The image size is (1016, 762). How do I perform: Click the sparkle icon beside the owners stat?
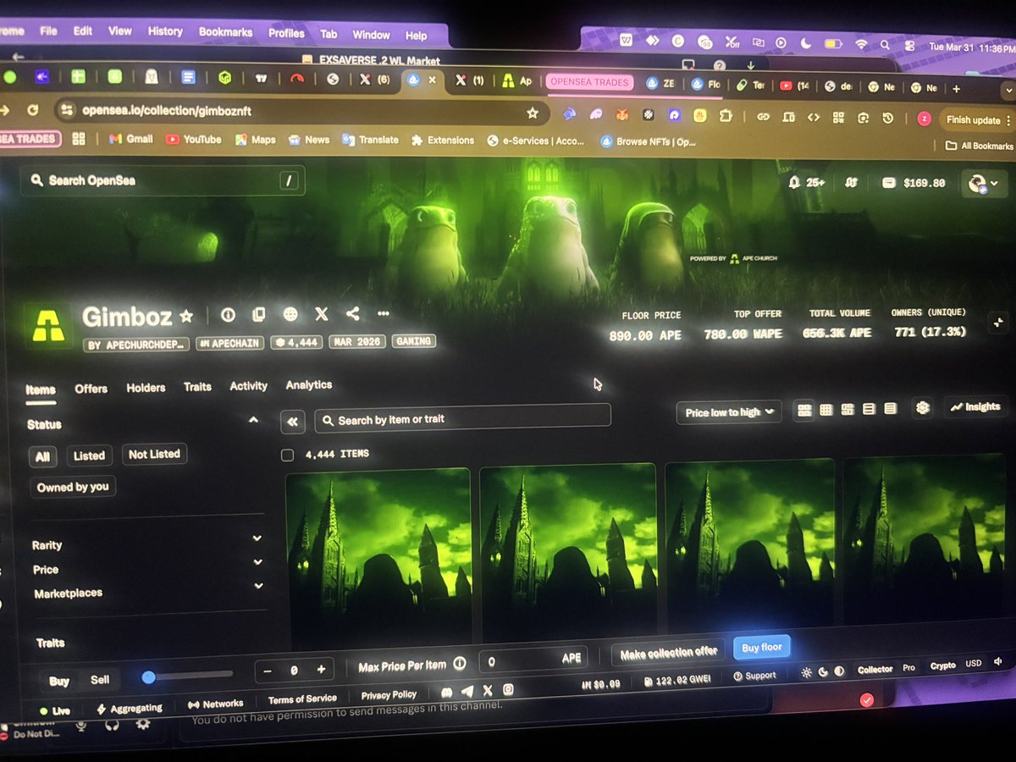click(x=997, y=322)
